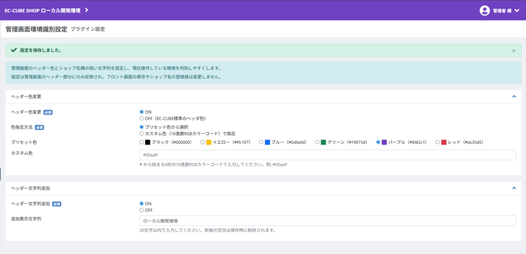This screenshot has width=526, height=254.
Task: Select the イエロー preset radio button
Action: pos(202,143)
